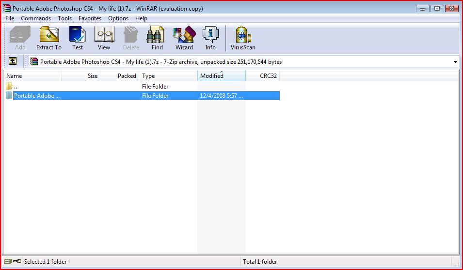
Task: Click the parent folder '..' icon
Action: (9, 86)
